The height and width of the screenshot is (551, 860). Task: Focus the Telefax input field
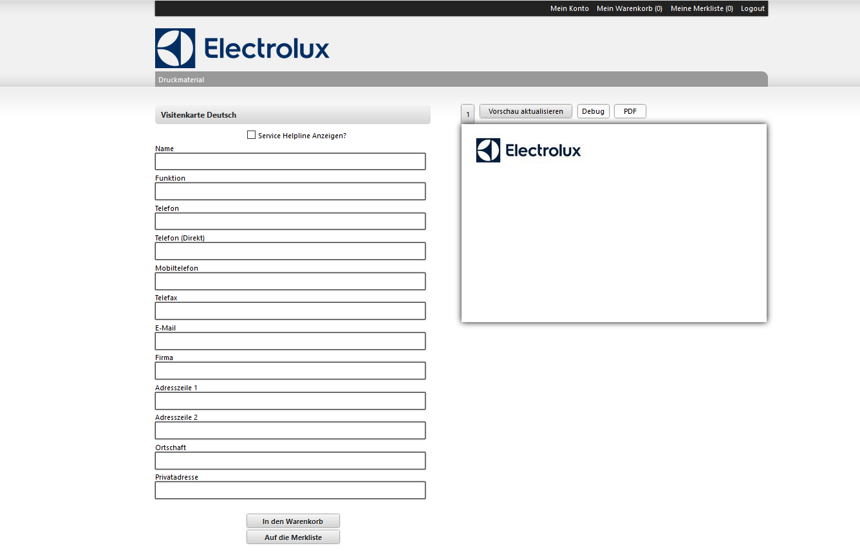(290, 311)
